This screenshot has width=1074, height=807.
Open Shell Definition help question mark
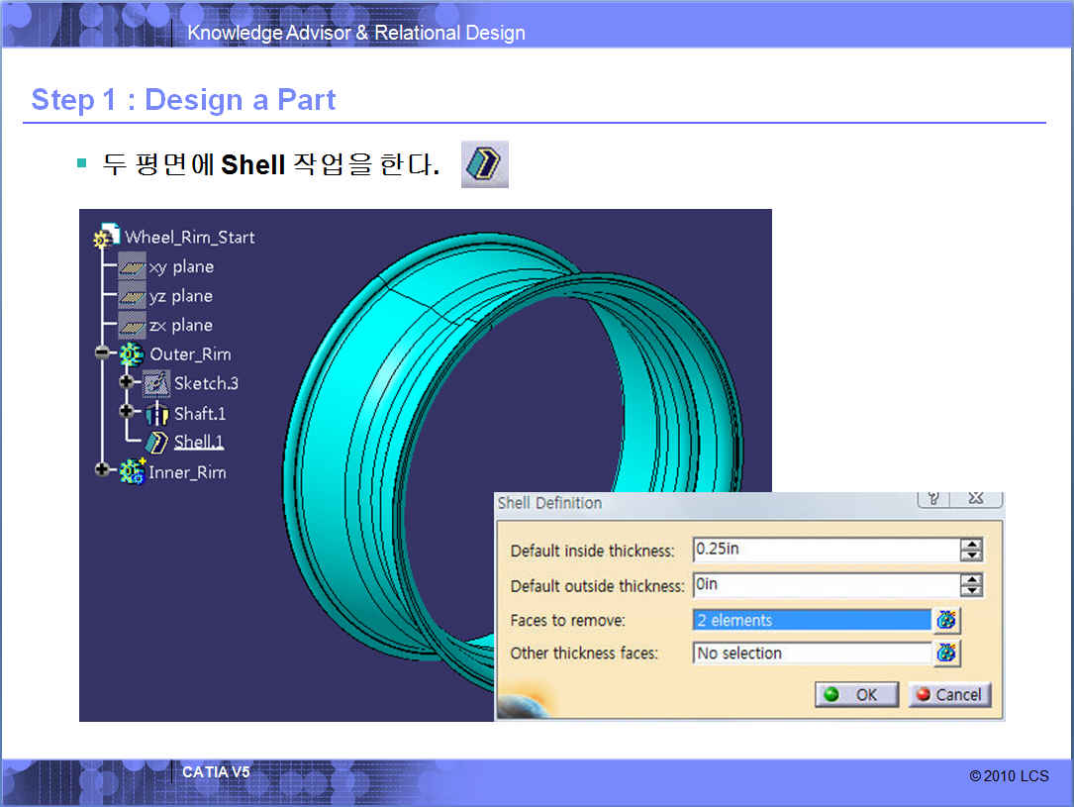(x=933, y=498)
